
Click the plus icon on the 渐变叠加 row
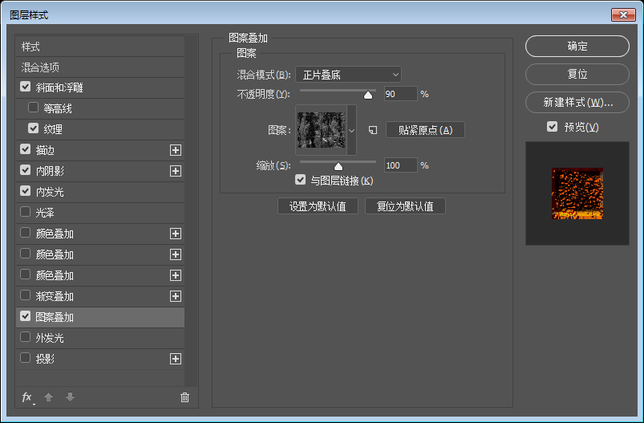(x=176, y=296)
